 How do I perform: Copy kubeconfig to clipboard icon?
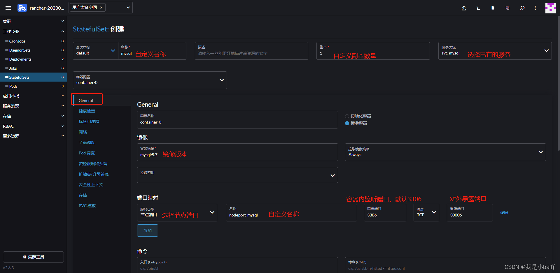click(508, 8)
